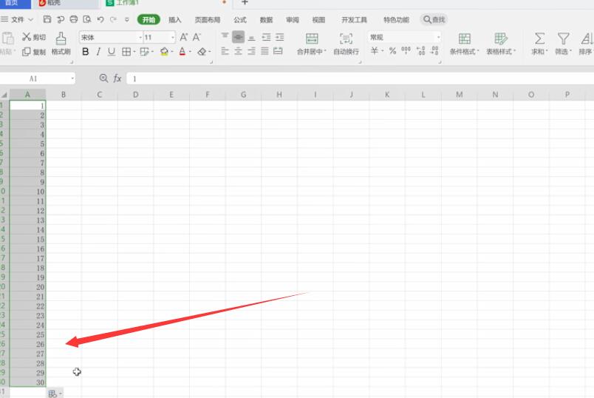
Task: Switch to the 页面布局 Page Layout tab
Action: tap(207, 20)
